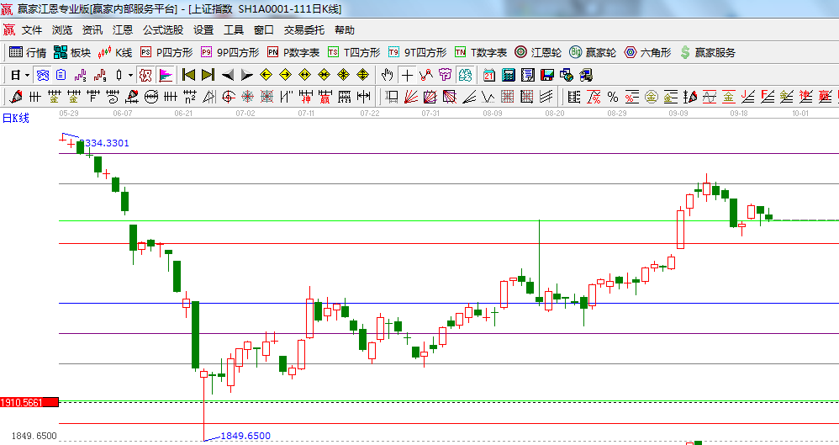This screenshot has height=445, width=839.
Task: Toggle the pink flag marker button
Action: click(166, 75)
